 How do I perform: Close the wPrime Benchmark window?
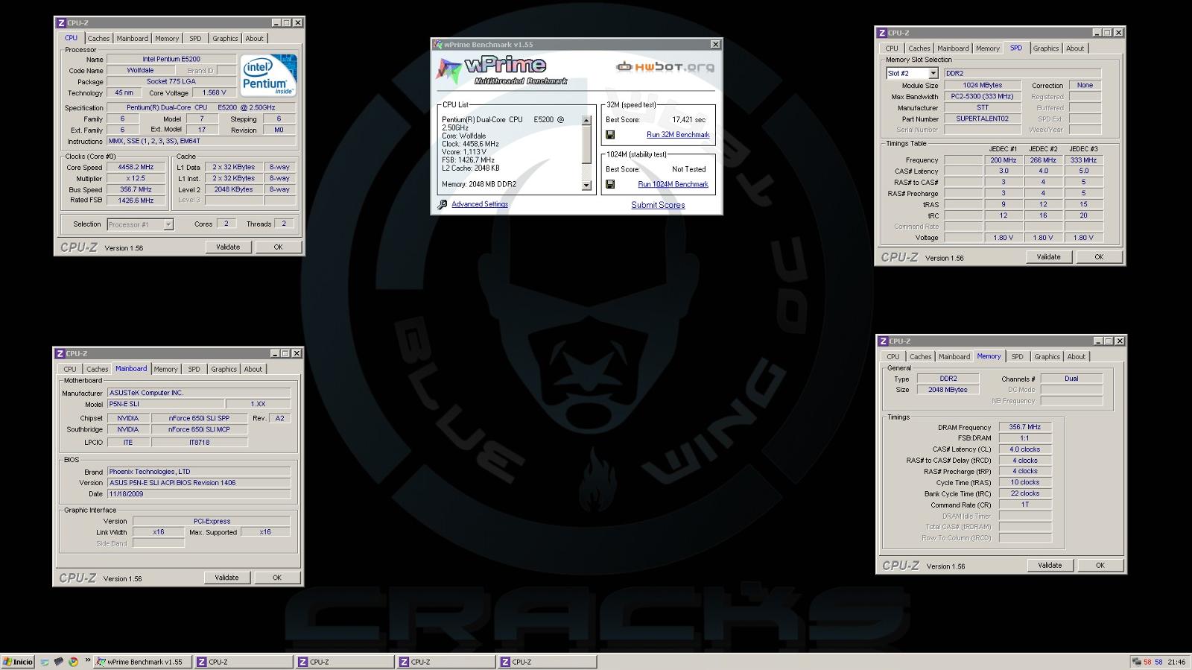[x=715, y=45]
